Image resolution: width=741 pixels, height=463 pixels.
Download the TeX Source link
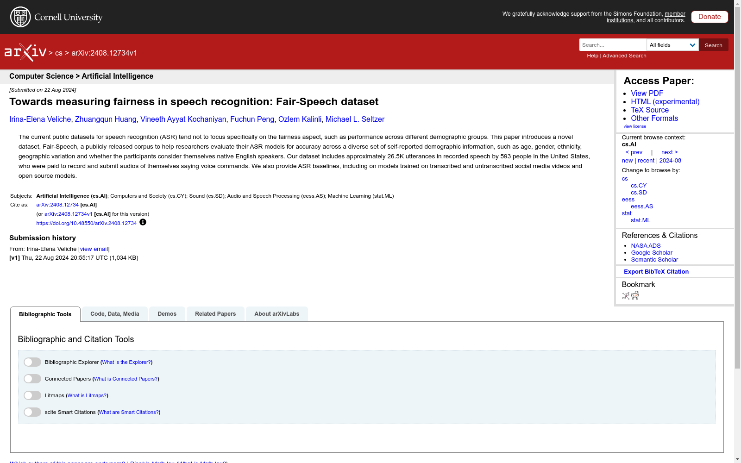coord(650,110)
